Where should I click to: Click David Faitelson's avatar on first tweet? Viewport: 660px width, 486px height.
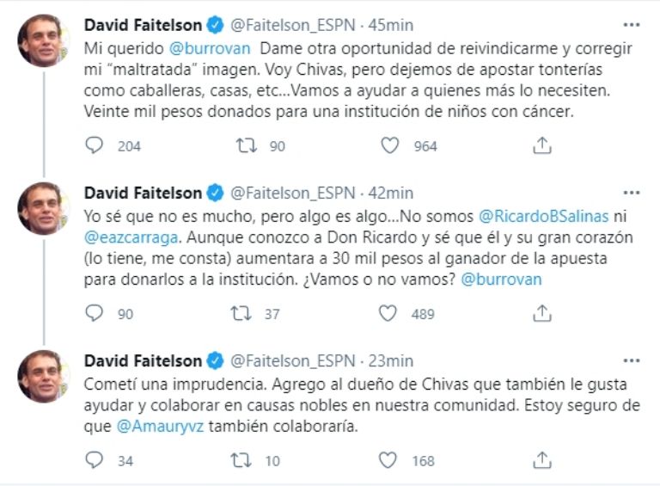pyautogui.click(x=43, y=40)
